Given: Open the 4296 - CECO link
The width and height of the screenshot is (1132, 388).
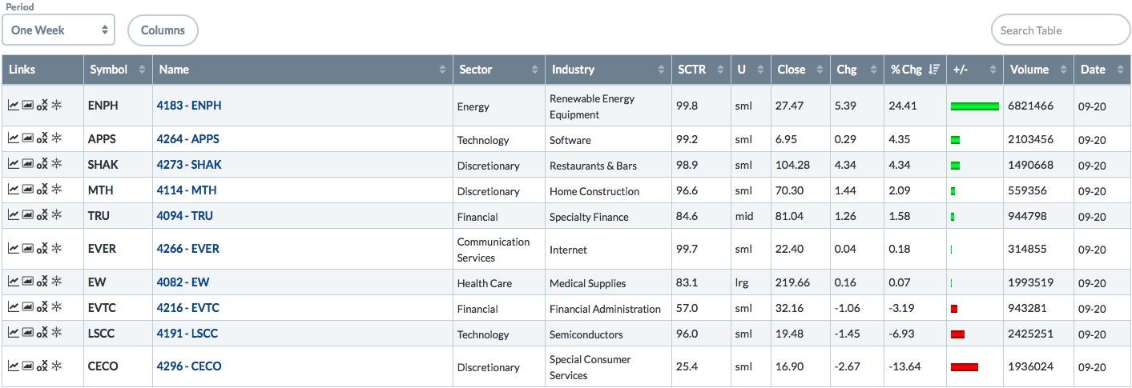Looking at the screenshot, I should [189, 366].
